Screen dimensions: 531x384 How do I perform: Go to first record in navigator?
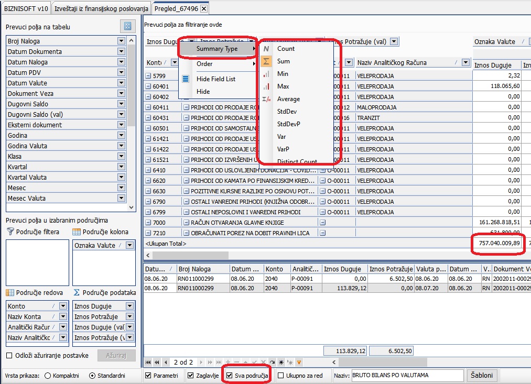pyautogui.click(x=148, y=363)
